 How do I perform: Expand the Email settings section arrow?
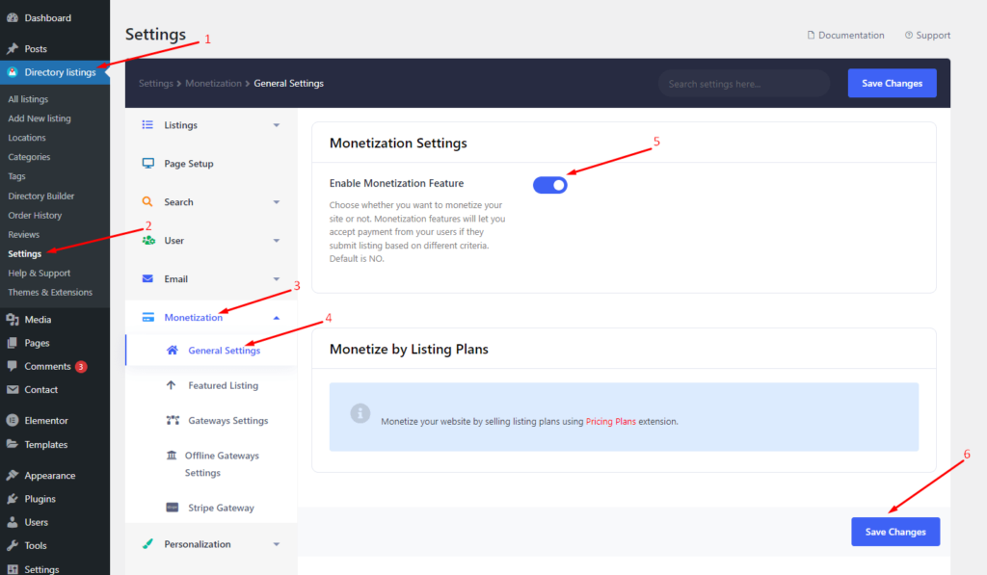277,278
